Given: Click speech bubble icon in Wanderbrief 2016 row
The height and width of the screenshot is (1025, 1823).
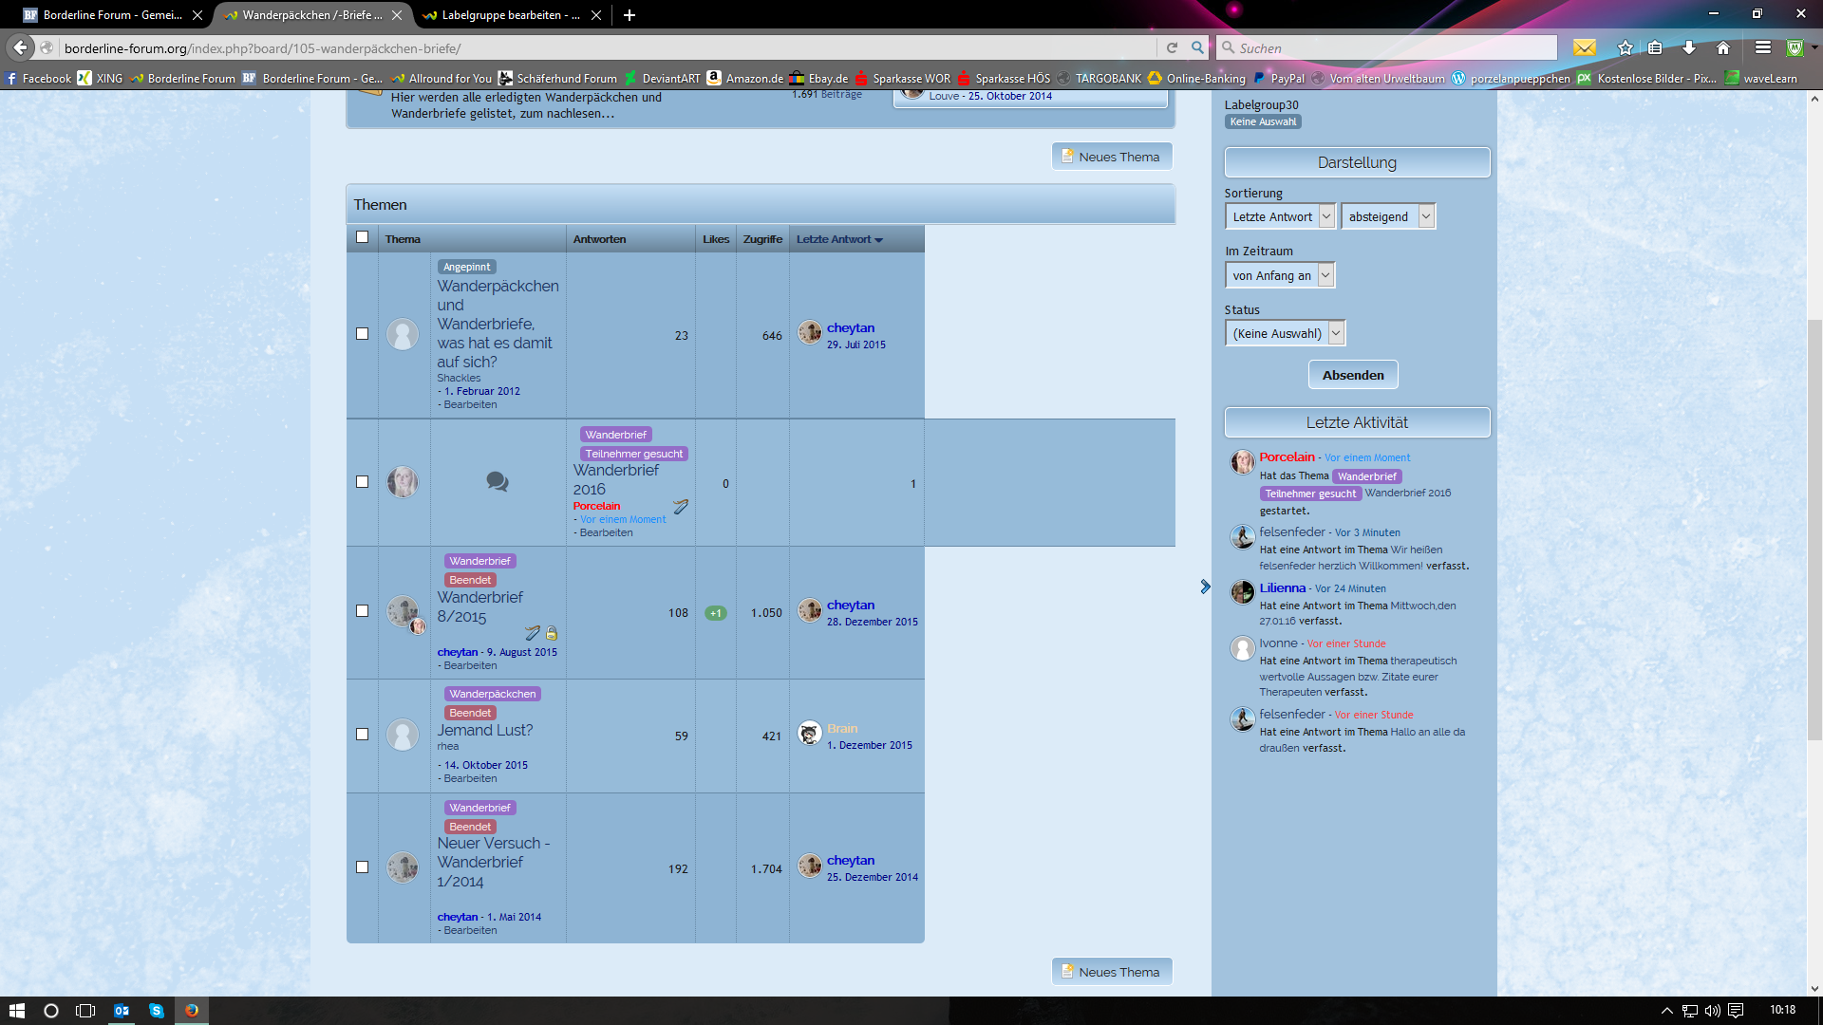Looking at the screenshot, I should click(498, 482).
